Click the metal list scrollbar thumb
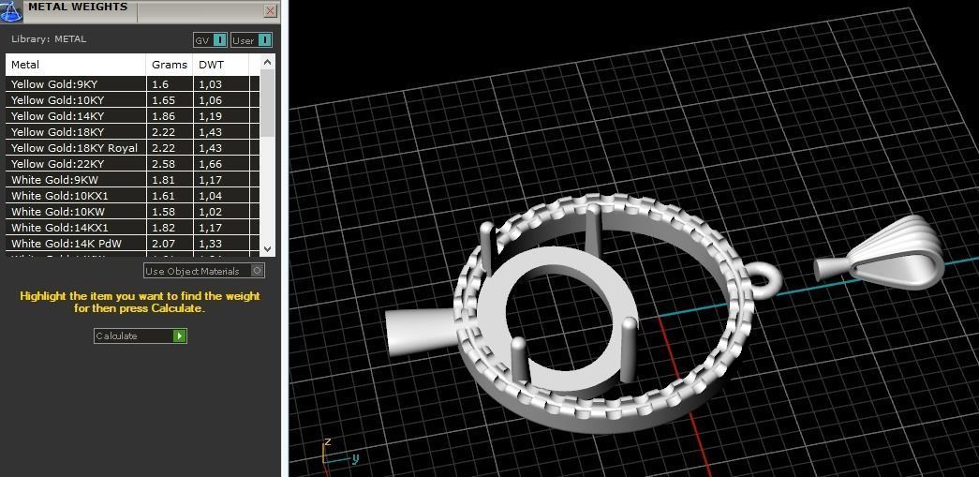This screenshot has height=477, width=979. (267, 103)
